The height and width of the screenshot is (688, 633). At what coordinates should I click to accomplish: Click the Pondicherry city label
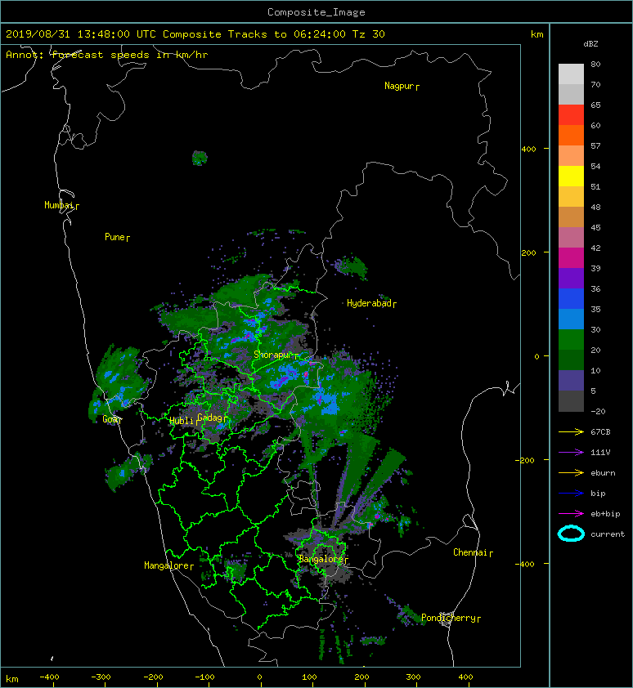click(x=448, y=618)
